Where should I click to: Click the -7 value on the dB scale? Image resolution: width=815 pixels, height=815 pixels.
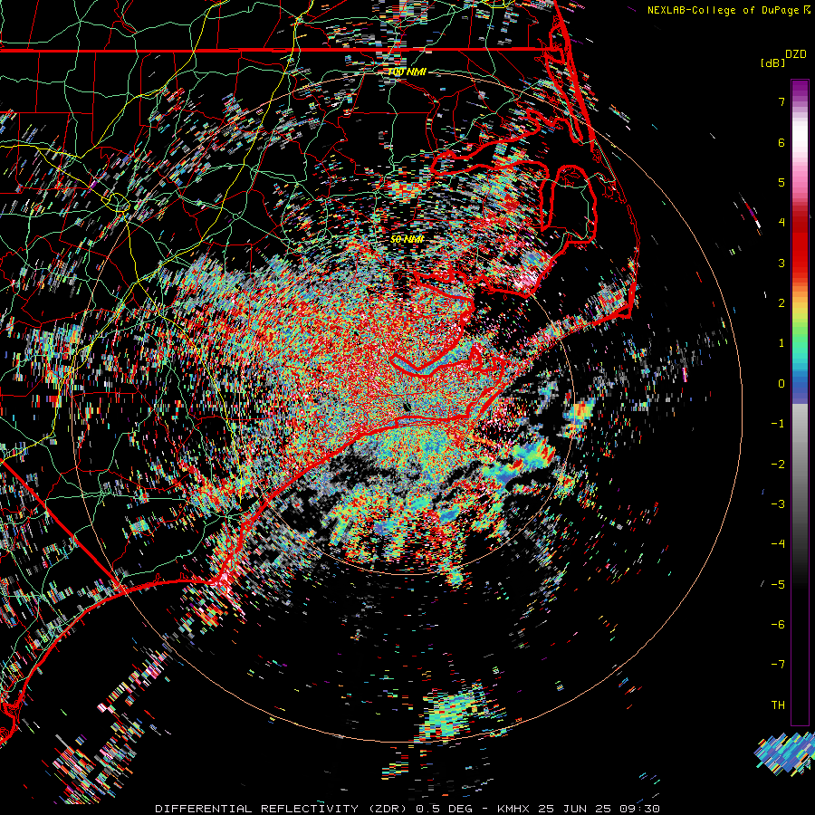click(778, 665)
